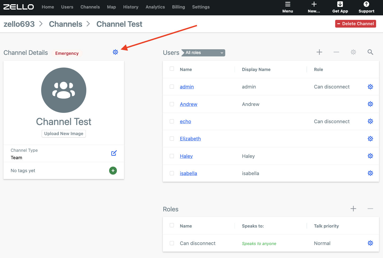The image size is (383, 258).
Task: Open Channels in top navigation
Action: tap(90, 7)
